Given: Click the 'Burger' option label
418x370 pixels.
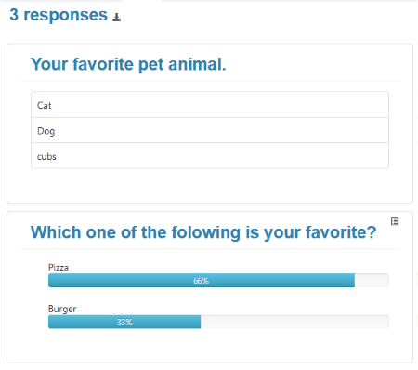Looking at the screenshot, I should point(62,309).
